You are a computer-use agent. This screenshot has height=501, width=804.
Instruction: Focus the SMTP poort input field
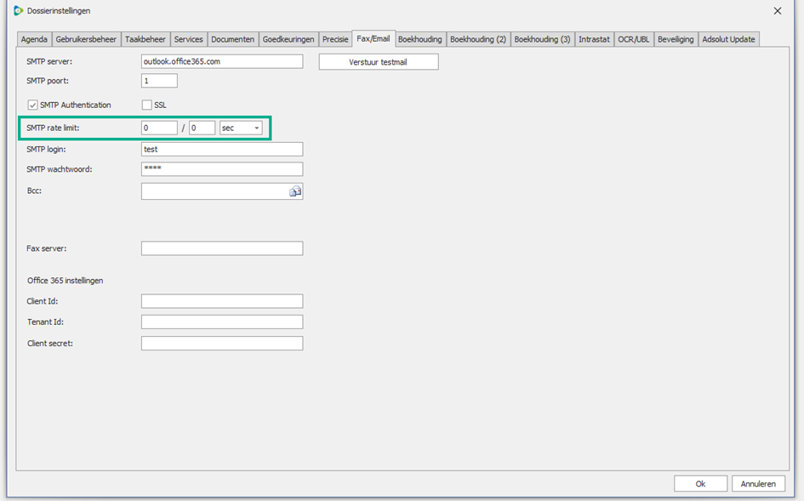[159, 81]
